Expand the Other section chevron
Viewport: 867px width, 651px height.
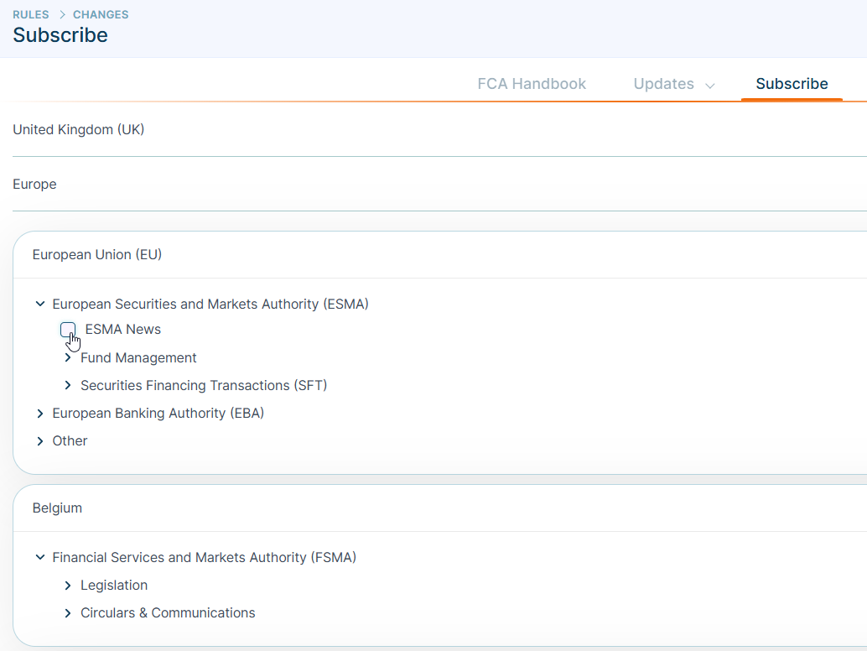click(x=39, y=440)
